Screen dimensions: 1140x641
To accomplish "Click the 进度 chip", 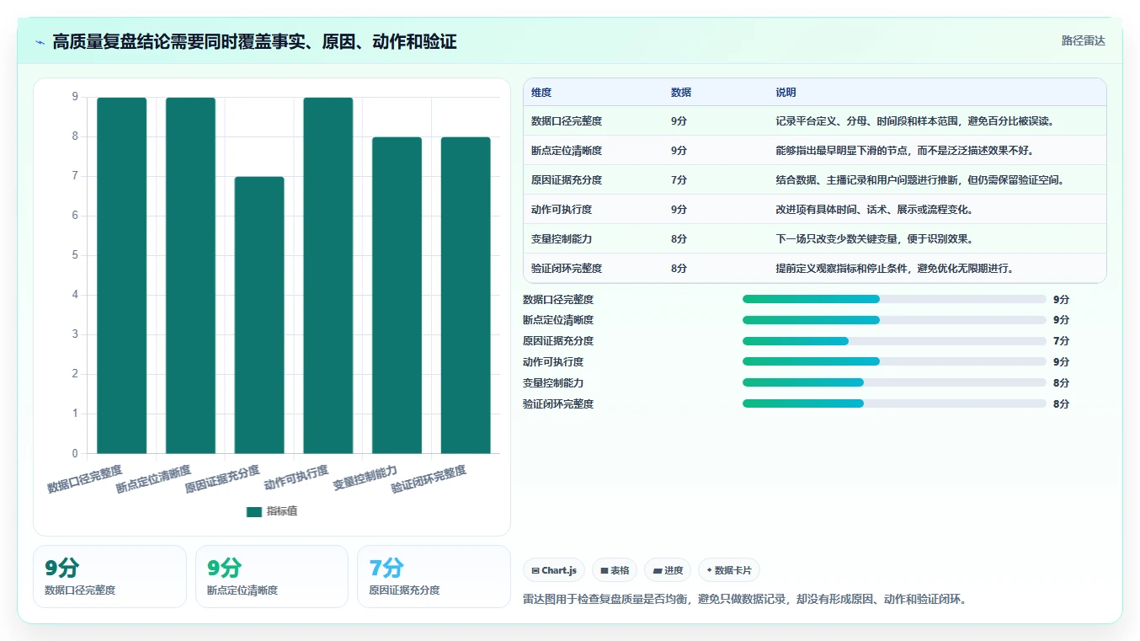I will [x=668, y=570].
